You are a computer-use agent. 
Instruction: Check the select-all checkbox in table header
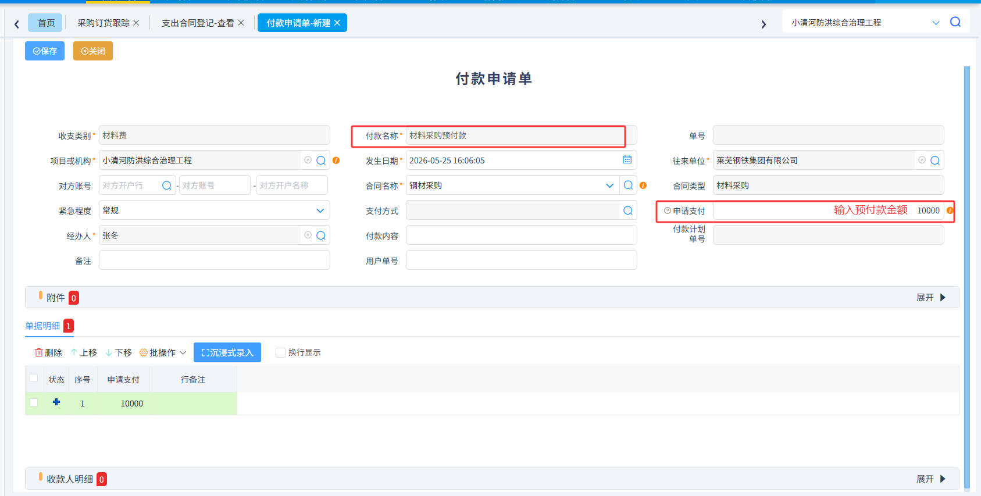pyautogui.click(x=34, y=379)
